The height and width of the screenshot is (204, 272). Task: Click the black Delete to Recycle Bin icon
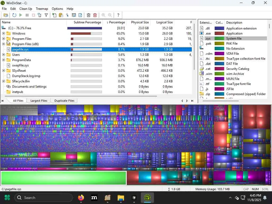pyautogui.click(x=88, y=15)
